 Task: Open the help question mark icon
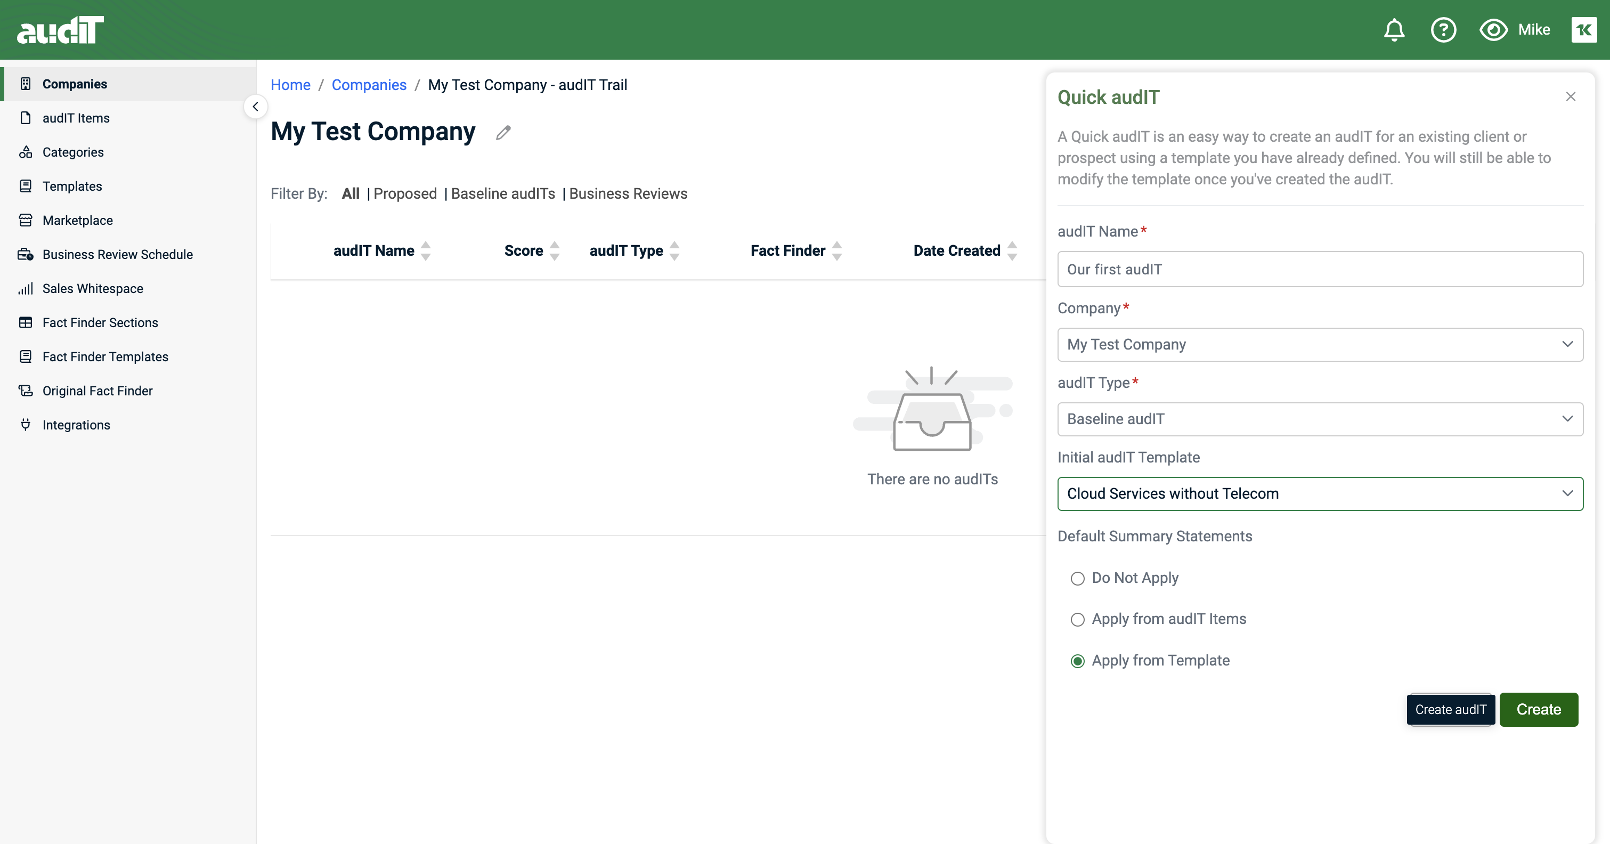pos(1443,30)
